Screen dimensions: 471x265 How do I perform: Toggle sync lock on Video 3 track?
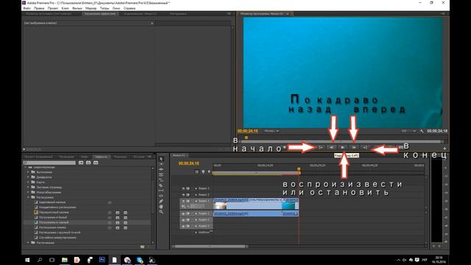[x=188, y=188]
